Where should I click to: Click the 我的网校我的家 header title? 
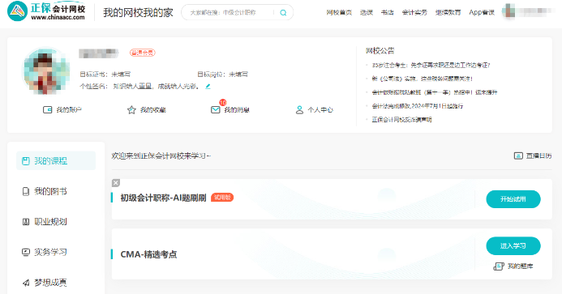139,13
